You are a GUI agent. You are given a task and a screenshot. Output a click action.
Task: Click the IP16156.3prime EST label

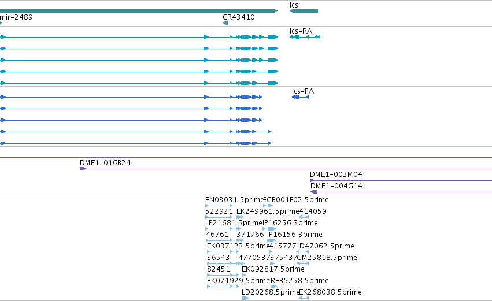[295, 235]
